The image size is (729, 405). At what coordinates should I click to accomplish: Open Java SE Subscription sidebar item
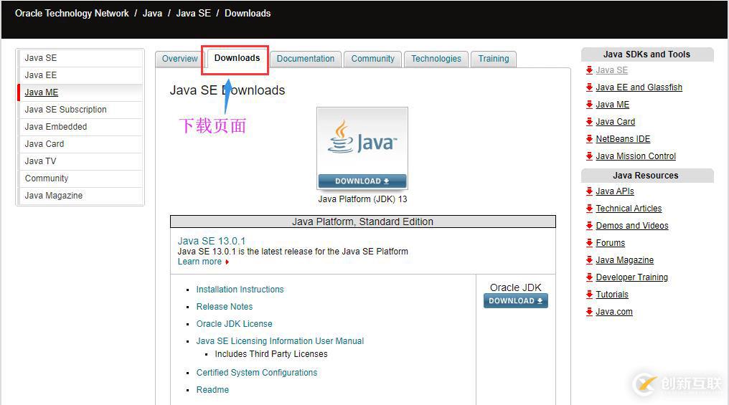65,110
